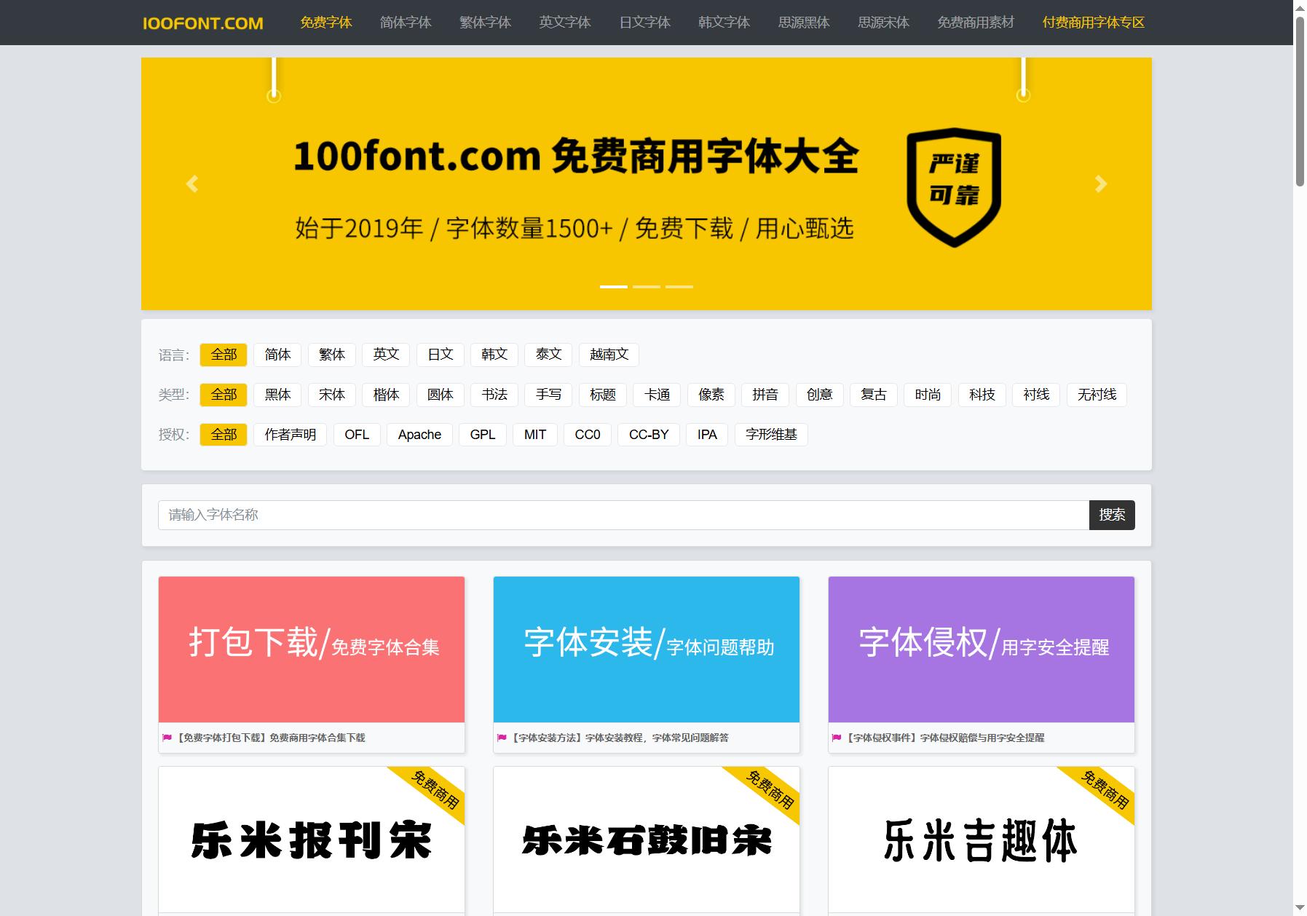Click the 100FONT.COM logo
The height and width of the screenshot is (916, 1307).
coord(203,23)
